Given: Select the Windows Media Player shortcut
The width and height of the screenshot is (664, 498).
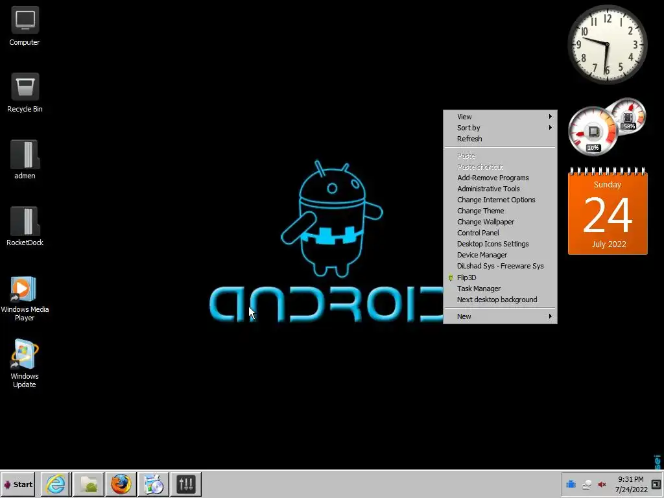Looking at the screenshot, I should click(25, 298).
